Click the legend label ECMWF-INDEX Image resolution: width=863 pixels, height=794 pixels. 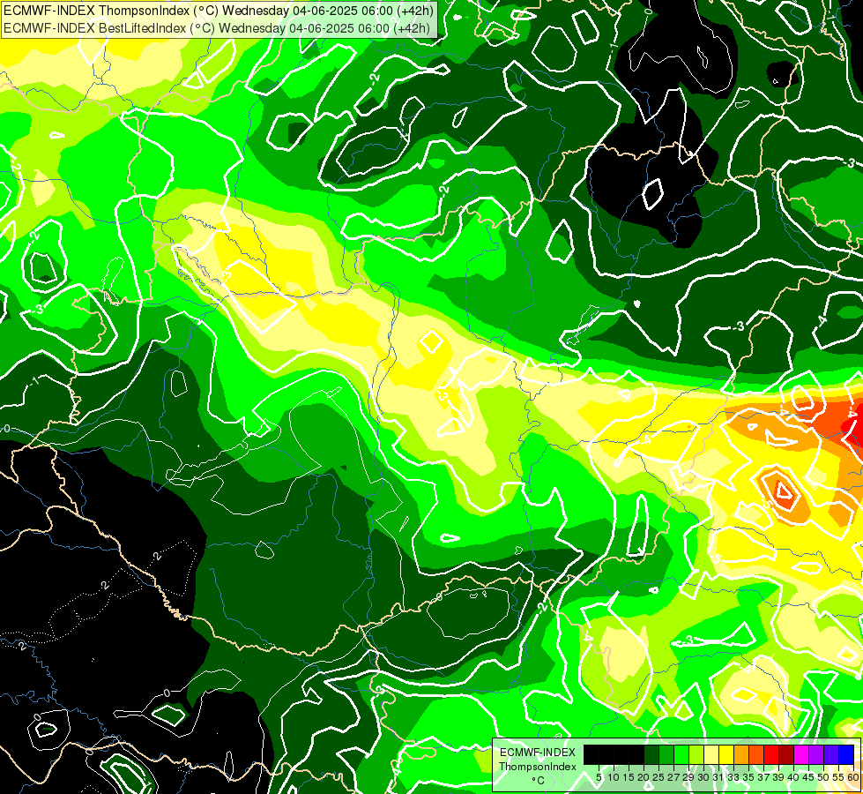(x=538, y=753)
